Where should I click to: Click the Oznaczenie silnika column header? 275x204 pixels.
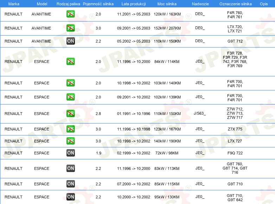235,4
